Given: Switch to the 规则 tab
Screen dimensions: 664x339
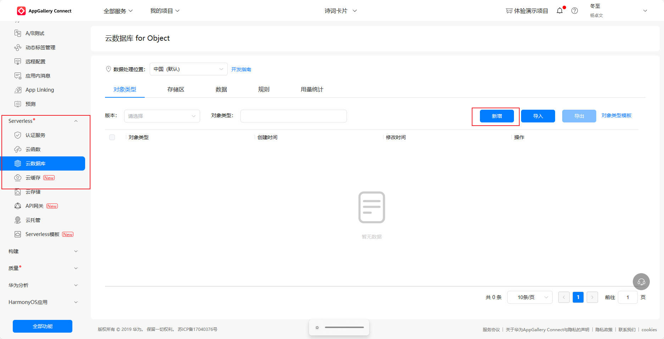Looking at the screenshot, I should tap(264, 90).
